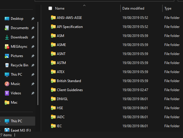Sort by the Name column header
This screenshot has height=138, width=183.
point(60,8)
